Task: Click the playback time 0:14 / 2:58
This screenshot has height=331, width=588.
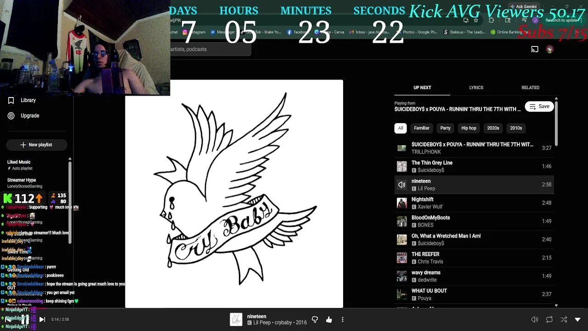Action: 60,320
